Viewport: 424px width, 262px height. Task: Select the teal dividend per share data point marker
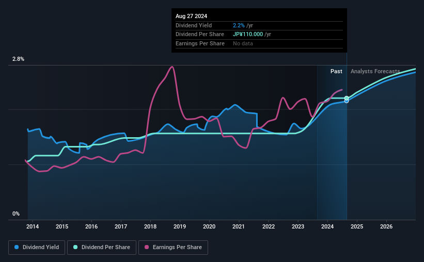347,98
